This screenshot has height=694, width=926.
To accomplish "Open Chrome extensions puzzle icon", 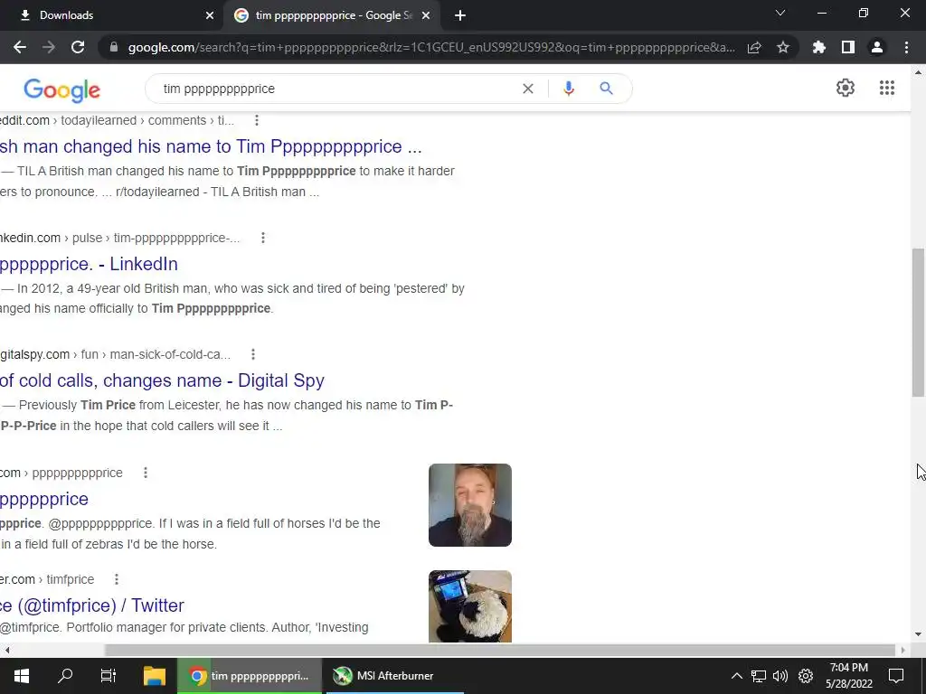I will click(x=819, y=47).
